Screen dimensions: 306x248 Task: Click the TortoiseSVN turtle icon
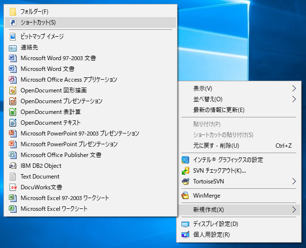coord(185,181)
